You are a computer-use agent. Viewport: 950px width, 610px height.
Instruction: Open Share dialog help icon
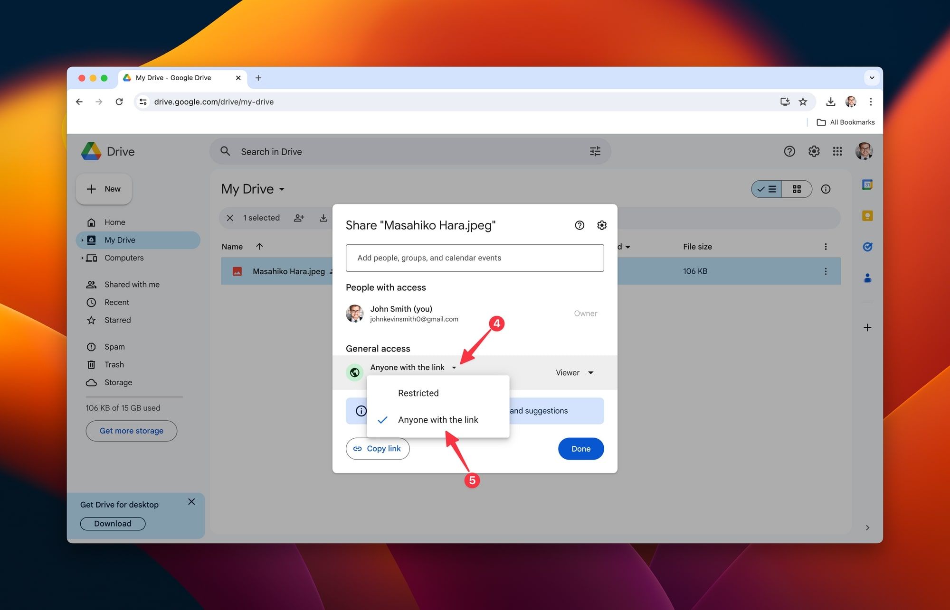[579, 225]
